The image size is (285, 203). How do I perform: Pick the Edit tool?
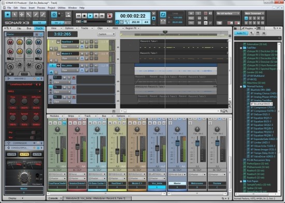(x=28, y=15)
